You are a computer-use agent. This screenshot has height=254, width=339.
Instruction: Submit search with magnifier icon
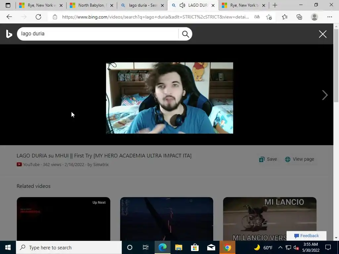coord(185,34)
